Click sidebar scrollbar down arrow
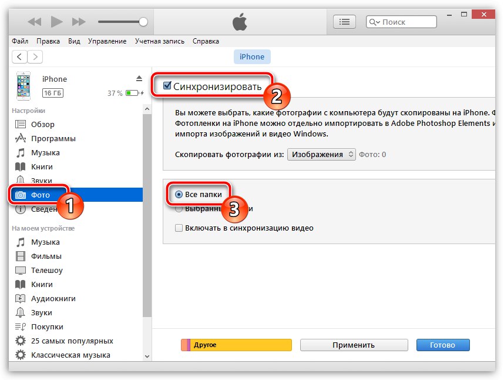Image resolution: width=504 pixels, height=380 pixels. coord(147,356)
